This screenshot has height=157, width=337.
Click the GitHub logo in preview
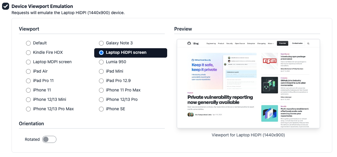coord(189,44)
